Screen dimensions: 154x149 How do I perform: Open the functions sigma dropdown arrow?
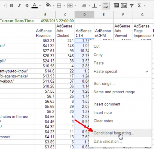point(145,6)
